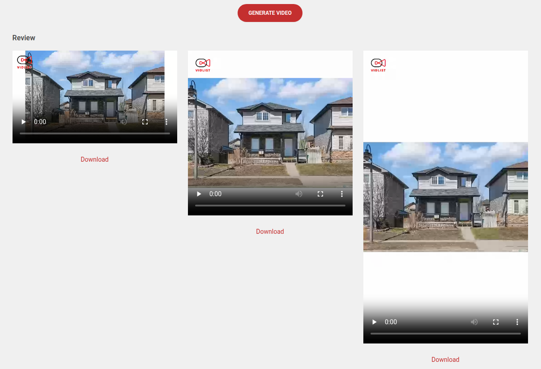This screenshot has height=369, width=541.
Task: Click the Generate Video button
Action: tap(270, 13)
